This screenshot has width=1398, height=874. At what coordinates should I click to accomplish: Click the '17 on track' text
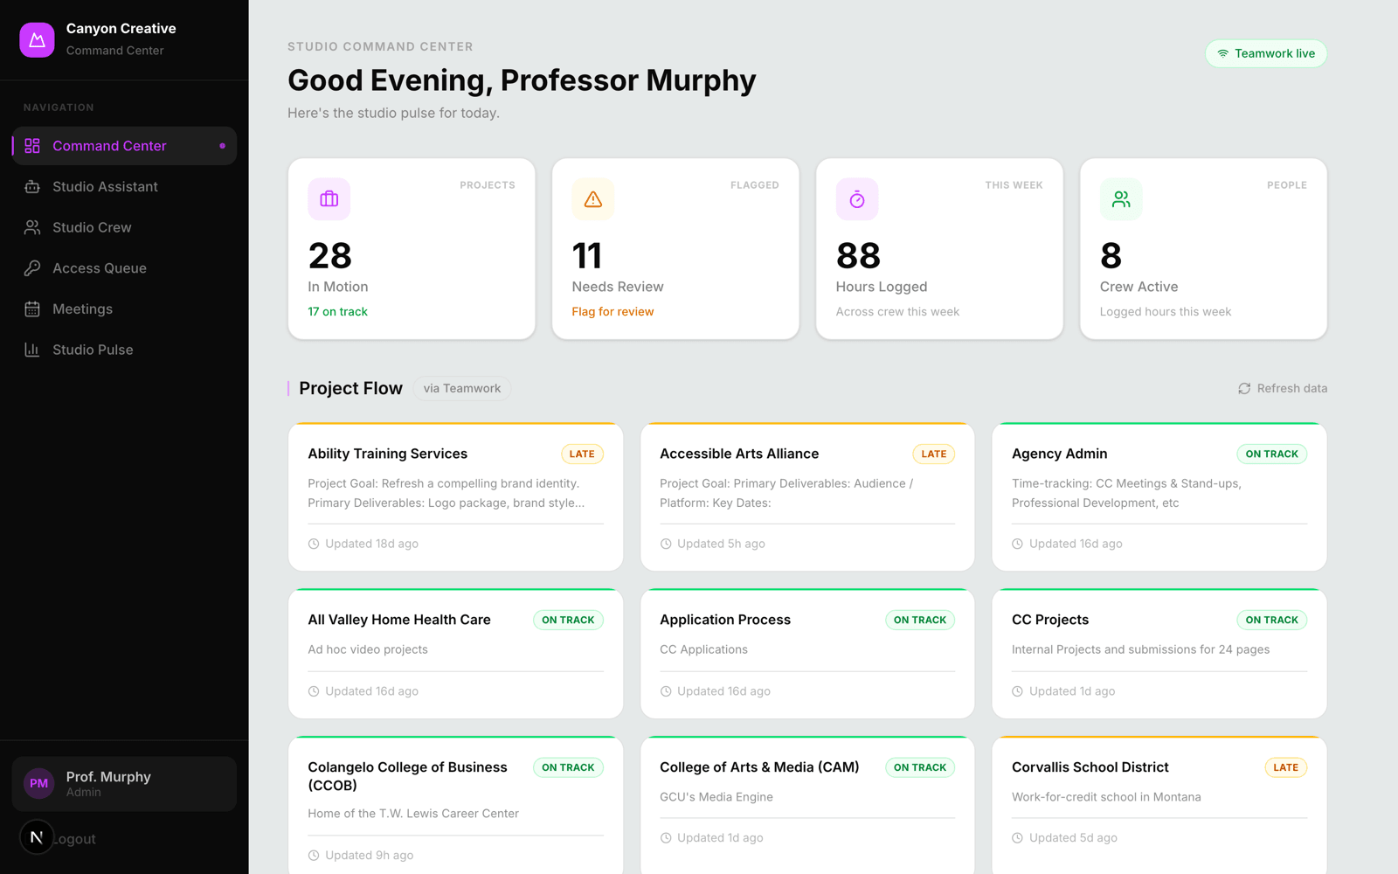pyautogui.click(x=337, y=312)
